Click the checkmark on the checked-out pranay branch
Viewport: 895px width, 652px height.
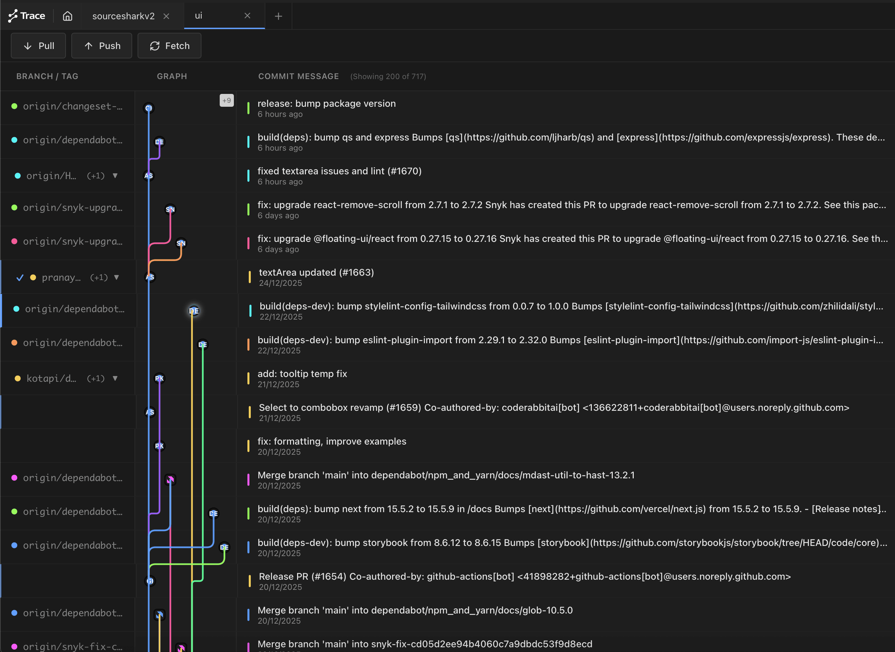click(x=20, y=277)
